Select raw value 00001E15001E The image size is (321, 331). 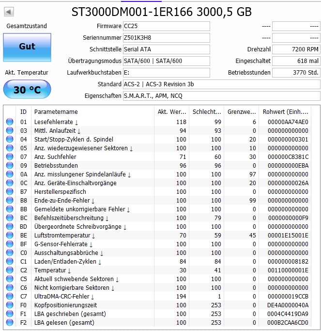click(x=288, y=235)
